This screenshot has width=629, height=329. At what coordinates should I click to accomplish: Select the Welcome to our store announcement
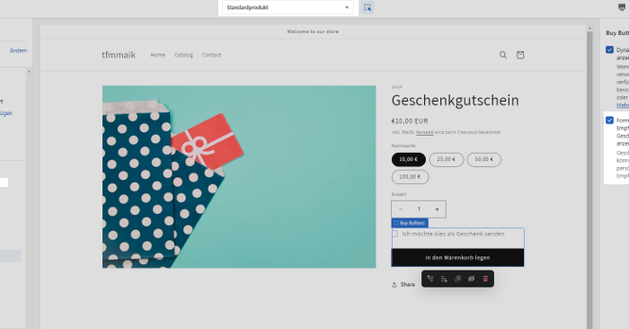click(x=313, y=31)
